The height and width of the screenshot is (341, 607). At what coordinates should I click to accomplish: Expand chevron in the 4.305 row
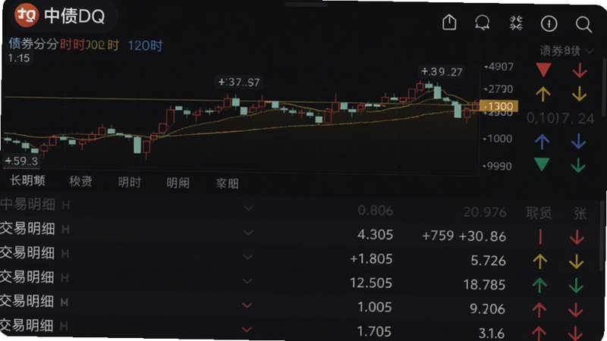pyautogui.click(x=248, y=233)
